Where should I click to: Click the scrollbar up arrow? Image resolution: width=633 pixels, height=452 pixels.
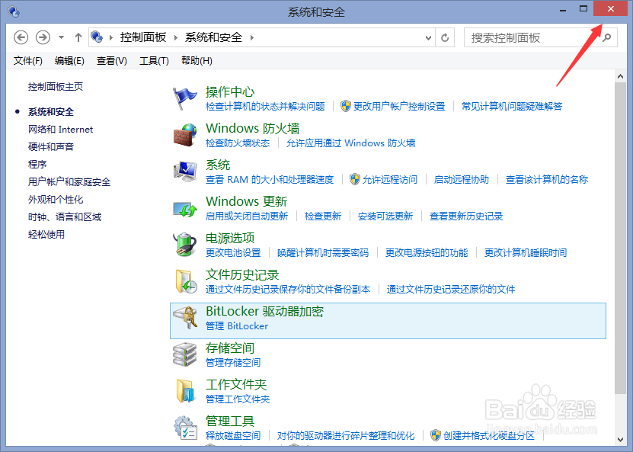pos(621,76)
